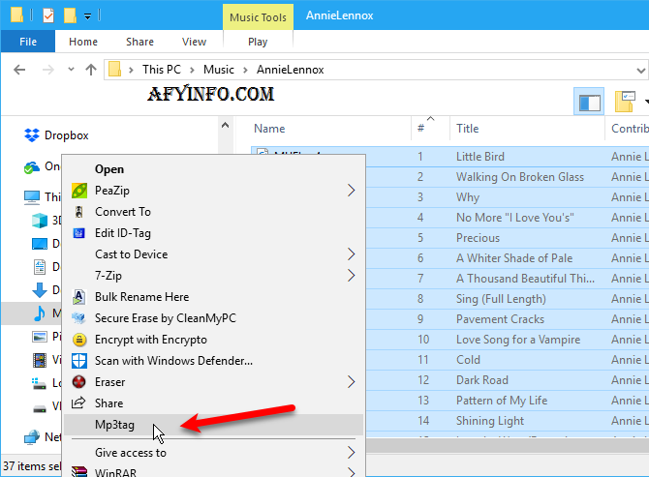The height and width of the screenshot is (477, 649).
Task: Click the OneDrive cloud icon
Action: (31, 167)
